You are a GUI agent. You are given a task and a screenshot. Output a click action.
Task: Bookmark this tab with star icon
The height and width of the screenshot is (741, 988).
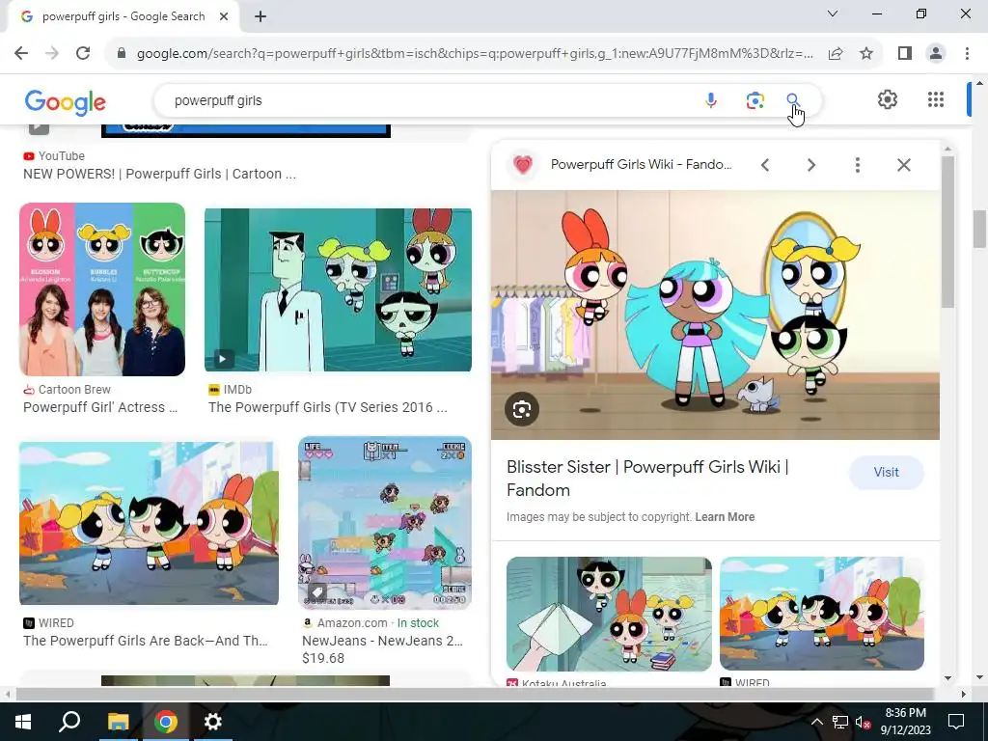[x=866, y=54]
